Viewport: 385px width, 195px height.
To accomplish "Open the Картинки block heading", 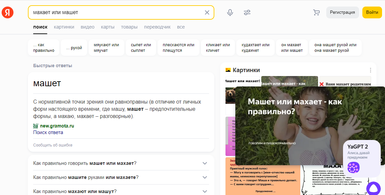I will coord(246,70).
